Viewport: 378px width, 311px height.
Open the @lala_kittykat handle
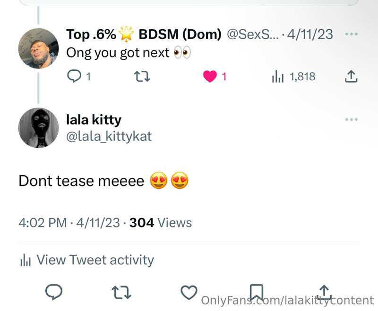point(109,136)
